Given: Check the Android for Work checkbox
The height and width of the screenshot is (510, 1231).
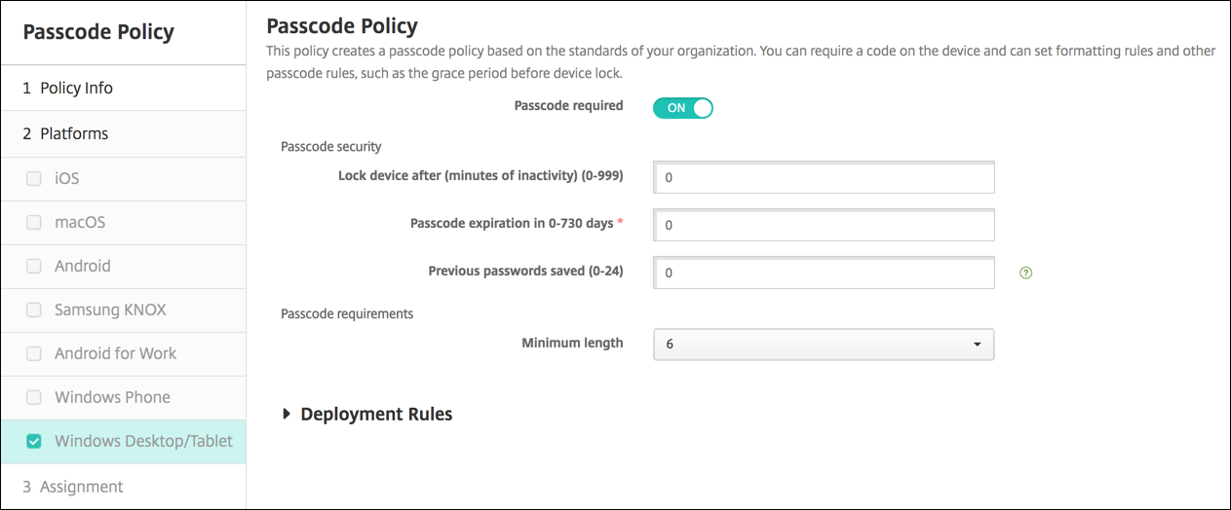Looking at the screenshot, I should 34,354.
